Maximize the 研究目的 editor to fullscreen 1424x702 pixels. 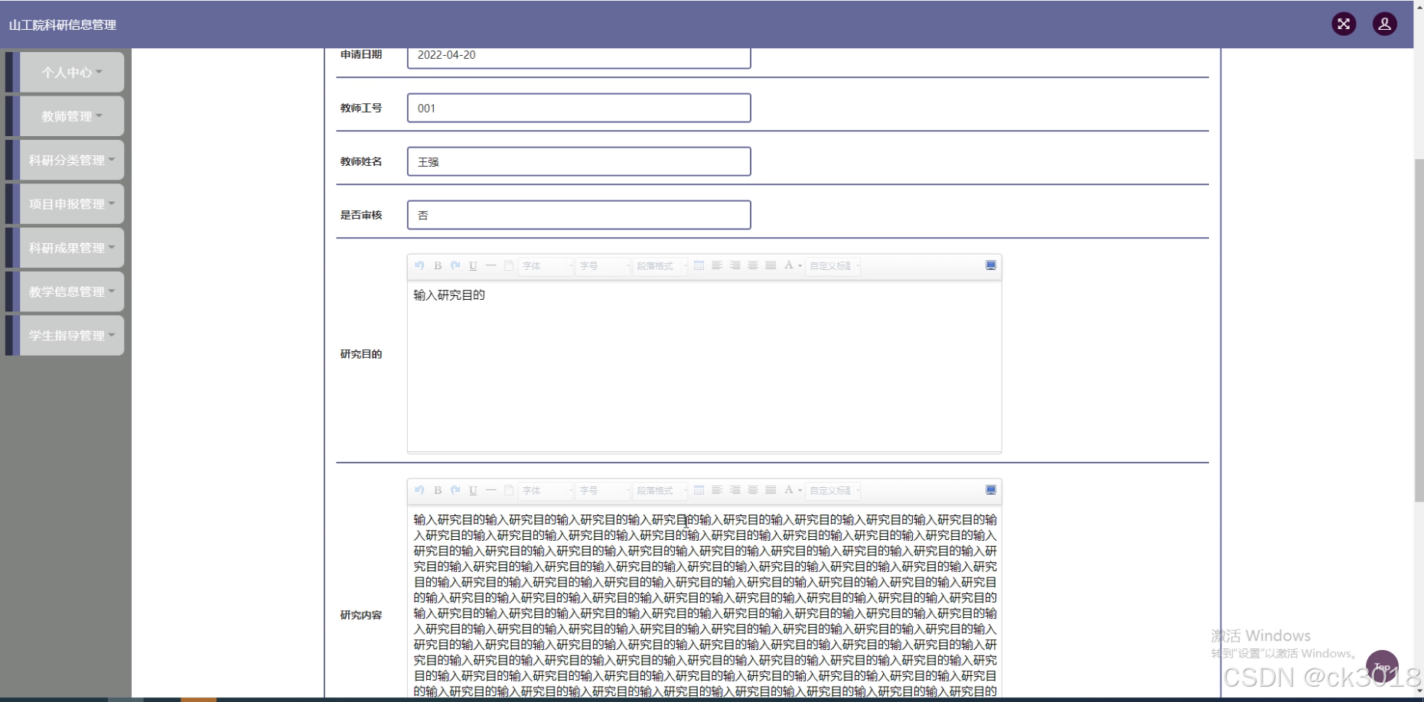[x=991, y=265]
